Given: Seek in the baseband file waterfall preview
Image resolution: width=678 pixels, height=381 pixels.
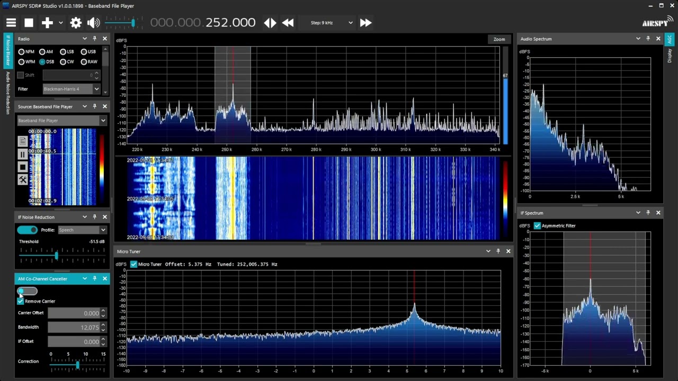Looking at the screenshot, I should 63,167.
